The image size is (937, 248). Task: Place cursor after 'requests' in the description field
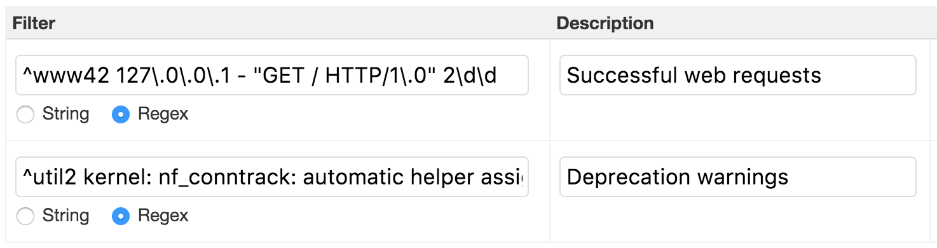click(x=822, y=76)
